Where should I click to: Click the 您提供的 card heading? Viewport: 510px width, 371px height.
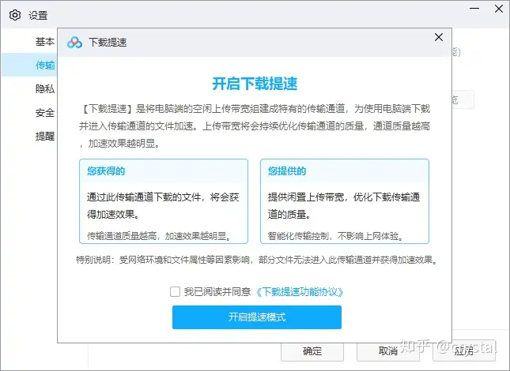click(x=287, y=171)
